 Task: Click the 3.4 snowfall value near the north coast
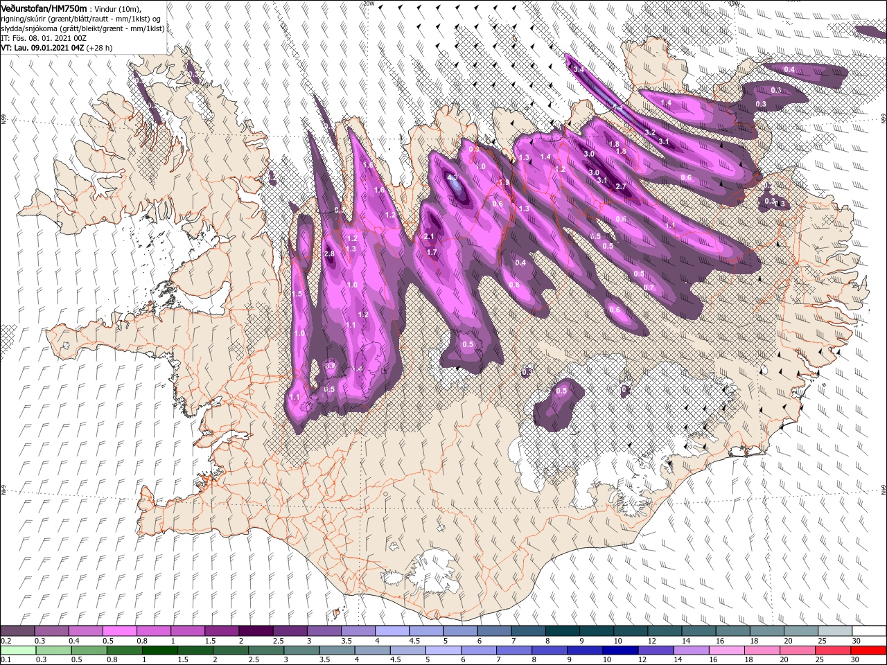pyautogui.click(x=579, y=70)
